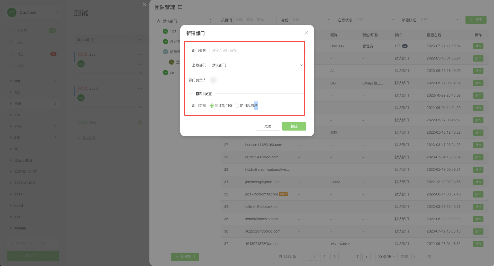Select the 创建部门群 radio option

click(x=212, y=106)
